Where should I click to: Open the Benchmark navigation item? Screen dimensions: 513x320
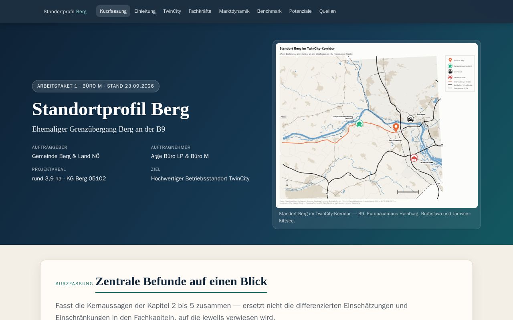(269, 11)
